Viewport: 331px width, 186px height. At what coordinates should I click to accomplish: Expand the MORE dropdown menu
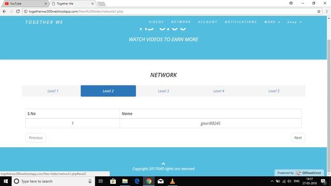pyautogui.click(x=272, y=22)
